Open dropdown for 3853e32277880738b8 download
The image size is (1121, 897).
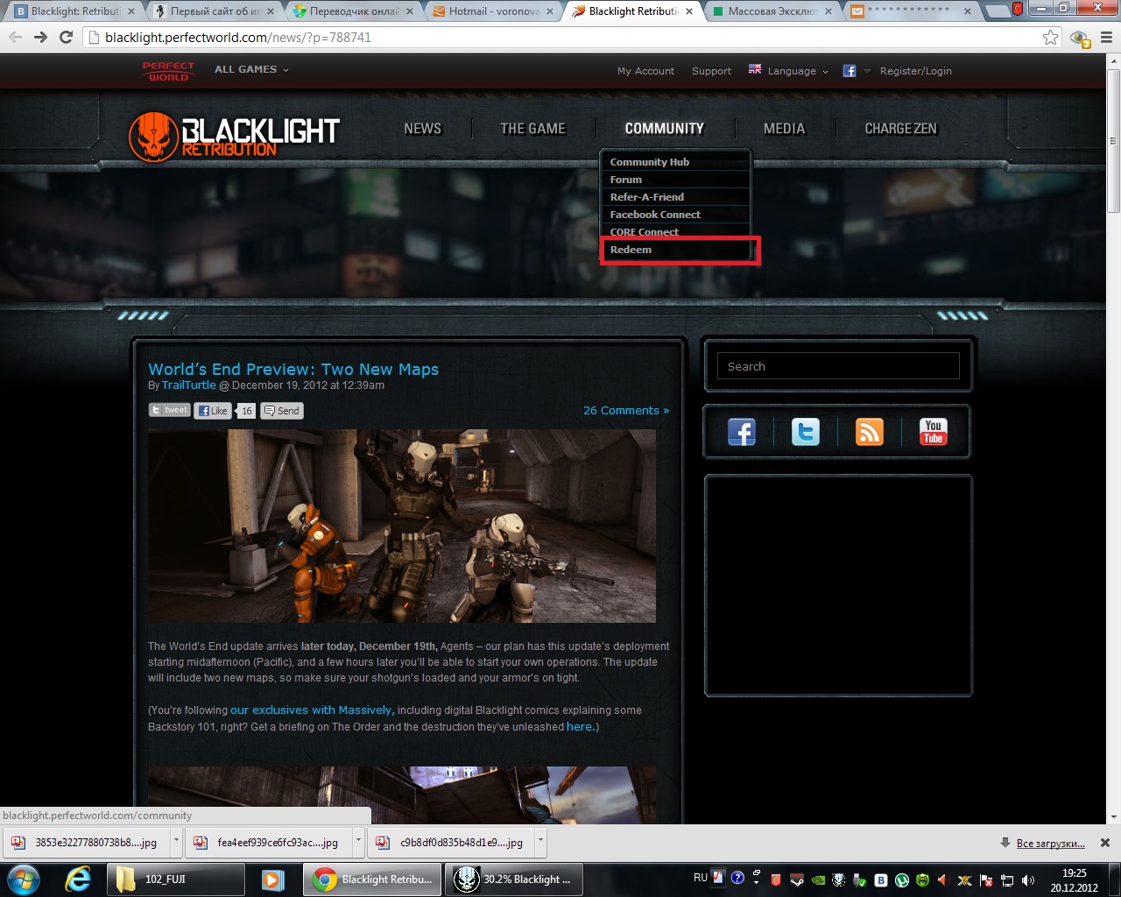[176, 842]
